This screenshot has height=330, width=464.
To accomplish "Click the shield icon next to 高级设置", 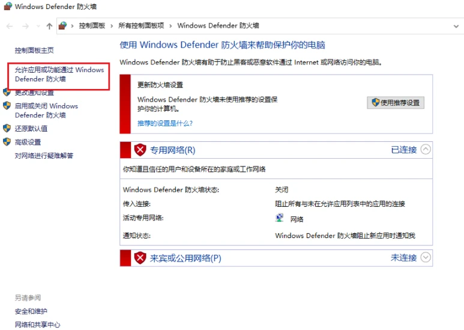I will tap(7, 142).
